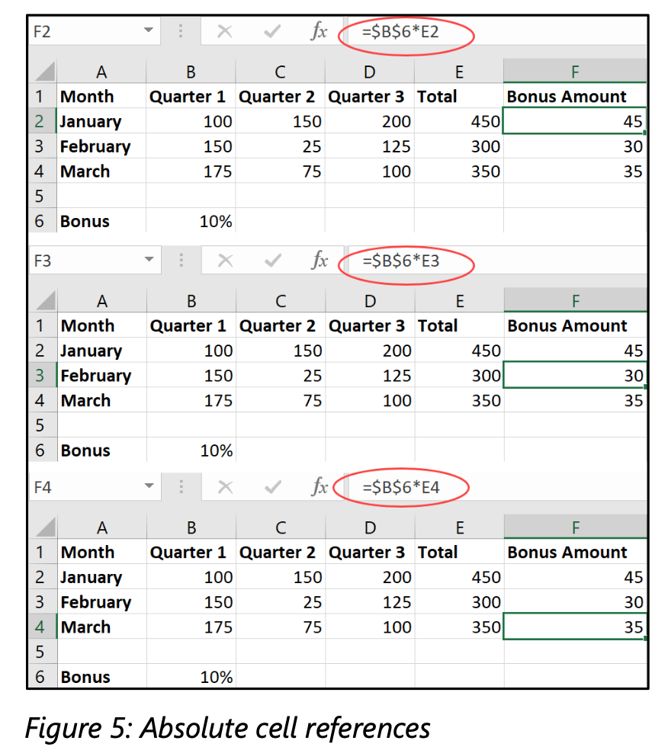Select row 3 header in the middle worksheet
Viewport: 668px width, 747px height.
tap(40, 375)
